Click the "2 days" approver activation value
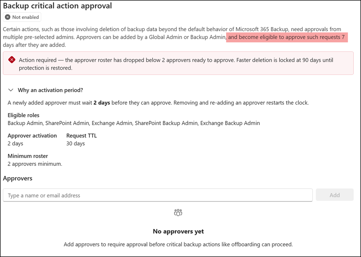The height and width of the screenshot is (257, 361). pos(15,143)
